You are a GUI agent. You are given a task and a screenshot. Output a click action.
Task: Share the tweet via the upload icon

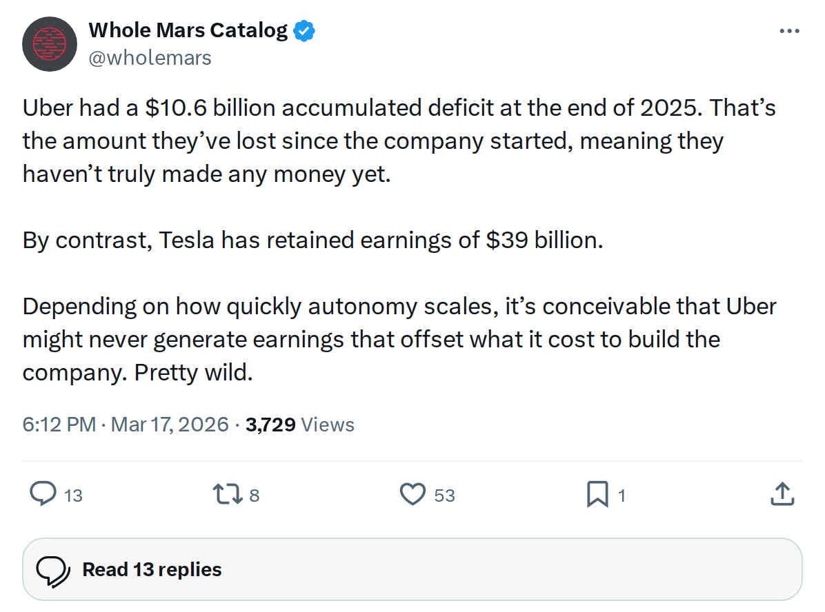(782, 494)
